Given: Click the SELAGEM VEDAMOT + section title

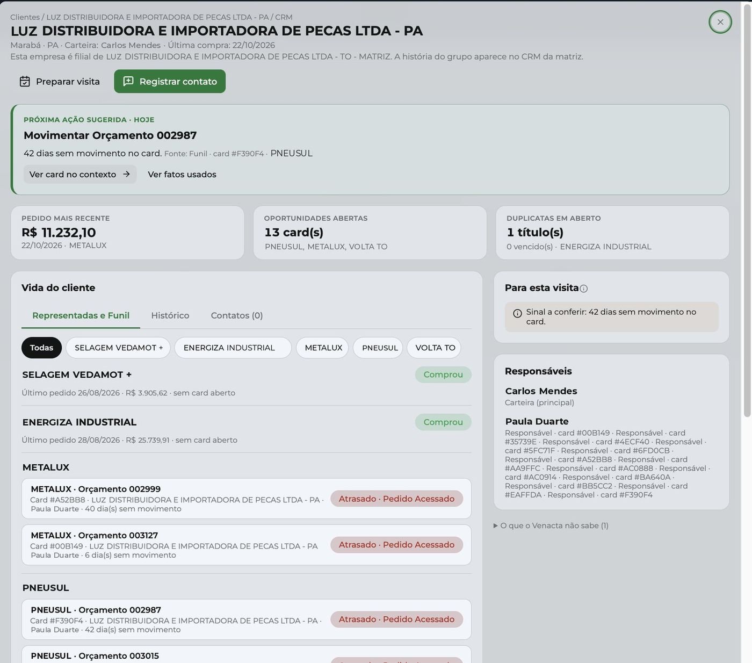Looking at the screenshot, I should coord(77,374).
